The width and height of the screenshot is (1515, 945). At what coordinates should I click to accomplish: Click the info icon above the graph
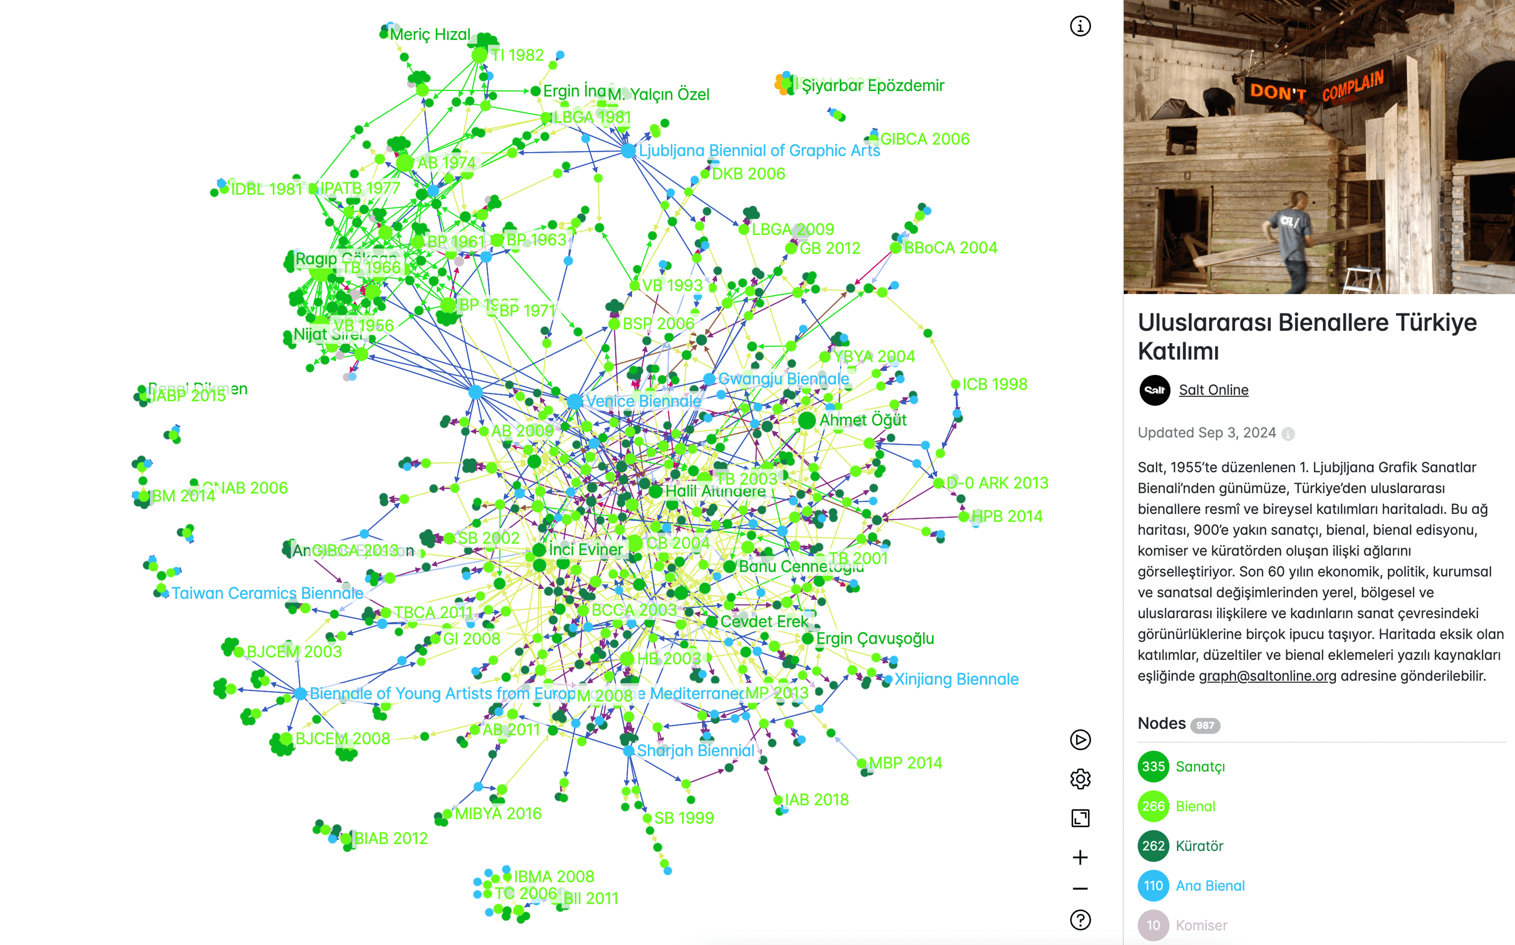pos(1080,26)
